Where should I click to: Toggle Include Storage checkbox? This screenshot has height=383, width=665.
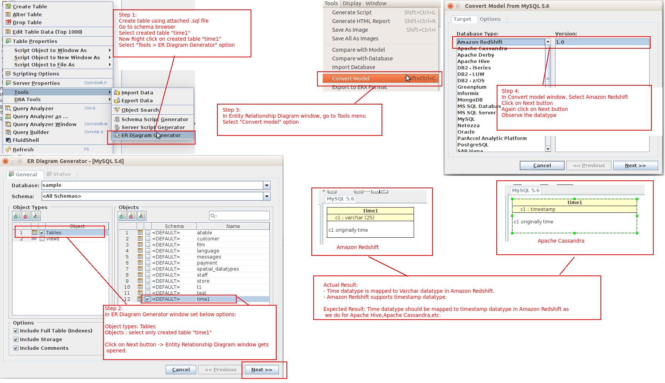16,340
